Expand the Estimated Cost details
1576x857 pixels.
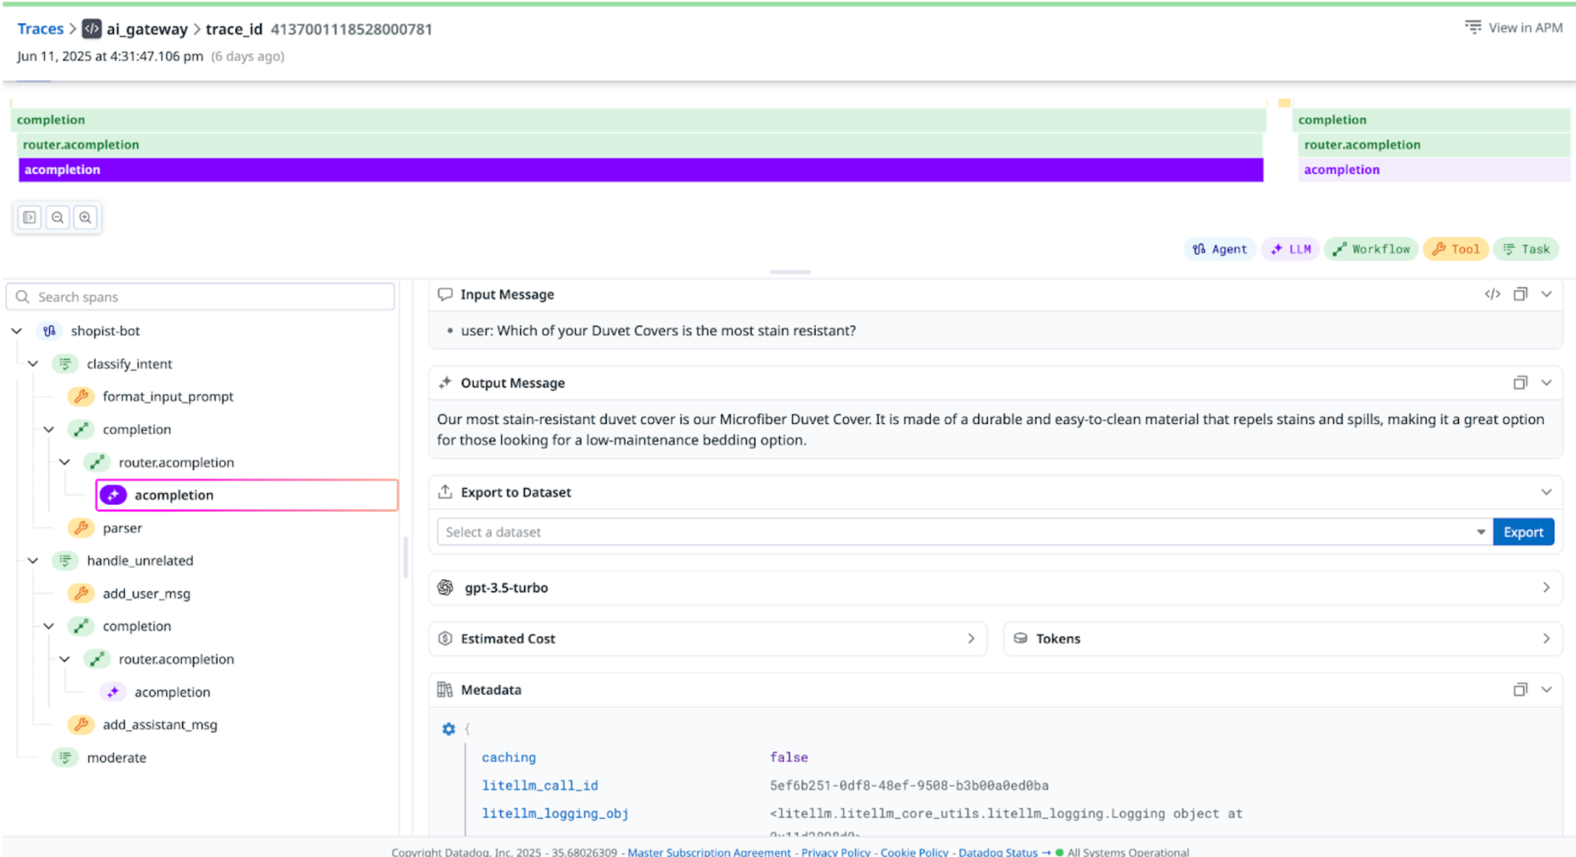click(x=972, y=638)
